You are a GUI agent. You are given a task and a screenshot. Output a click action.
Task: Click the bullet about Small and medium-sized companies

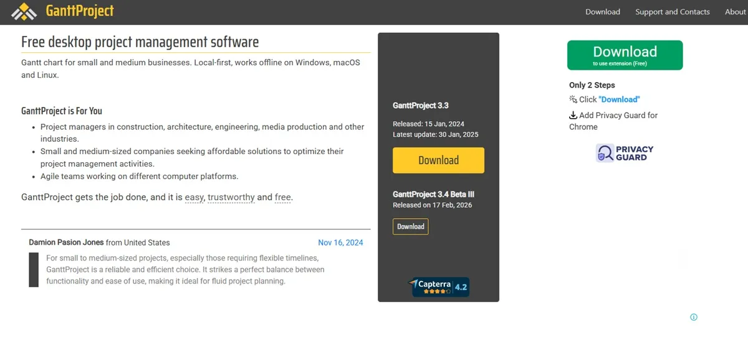pos(192,157)
